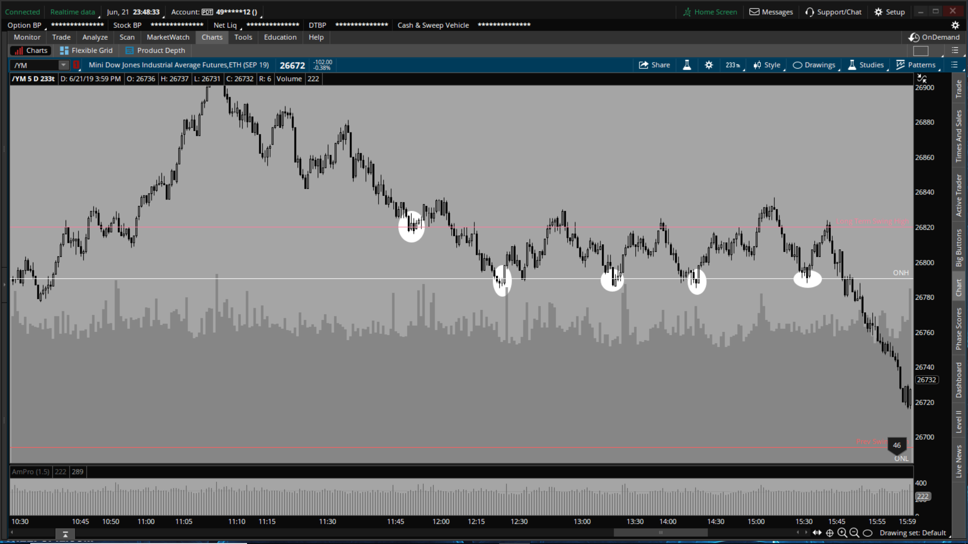Image resolution: width=968 pixels, height=544 pixels.
Task: Open the Share chart menu
Action: 654,65
